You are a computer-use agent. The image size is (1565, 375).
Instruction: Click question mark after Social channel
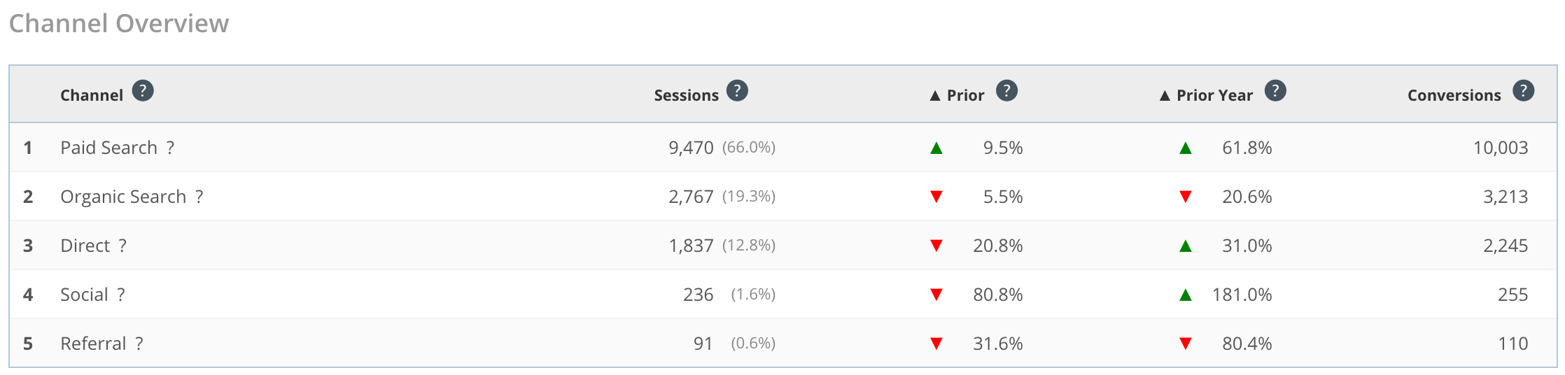(x=121, y=295)
